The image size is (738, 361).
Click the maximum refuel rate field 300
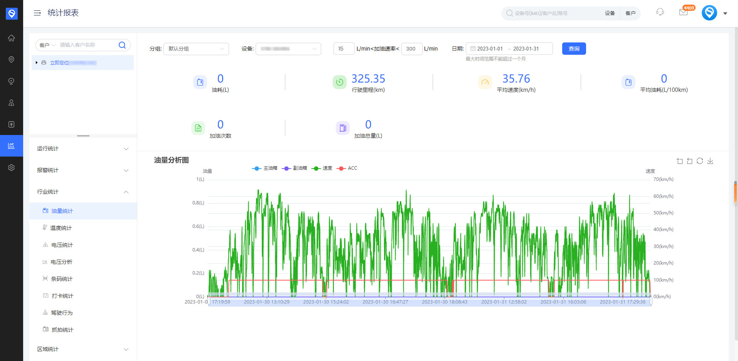pyautogui.click(x=412, y=49)
